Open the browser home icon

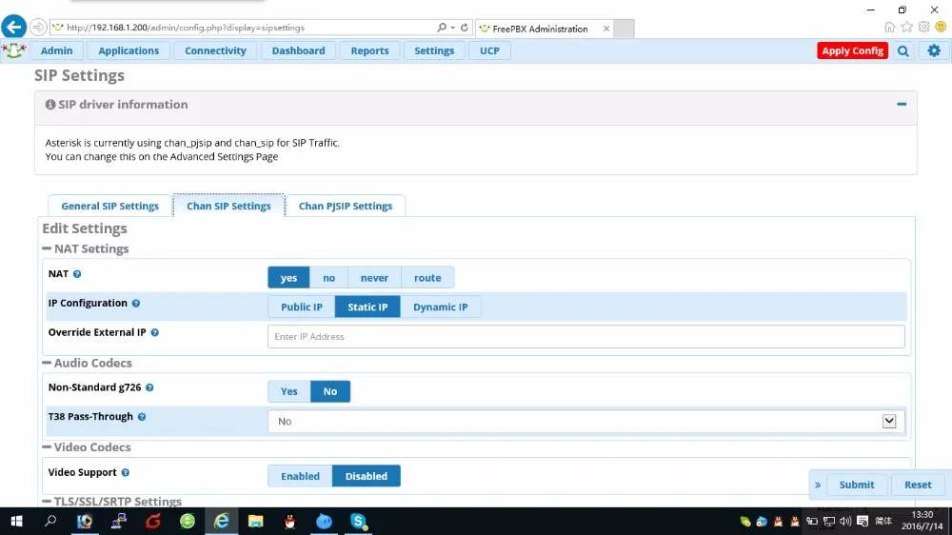click(x=889, y=27)
